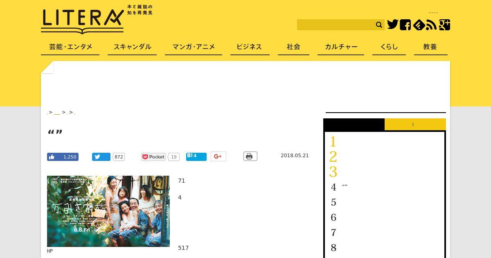Save article with Pocket button
This screenshot has height=258, width=491.
coord(154,157)
